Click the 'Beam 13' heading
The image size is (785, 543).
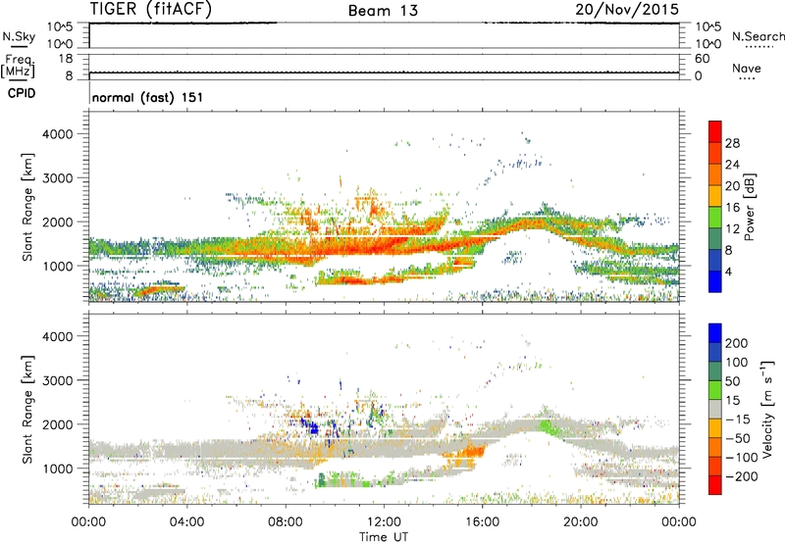[x=383, y=11]
